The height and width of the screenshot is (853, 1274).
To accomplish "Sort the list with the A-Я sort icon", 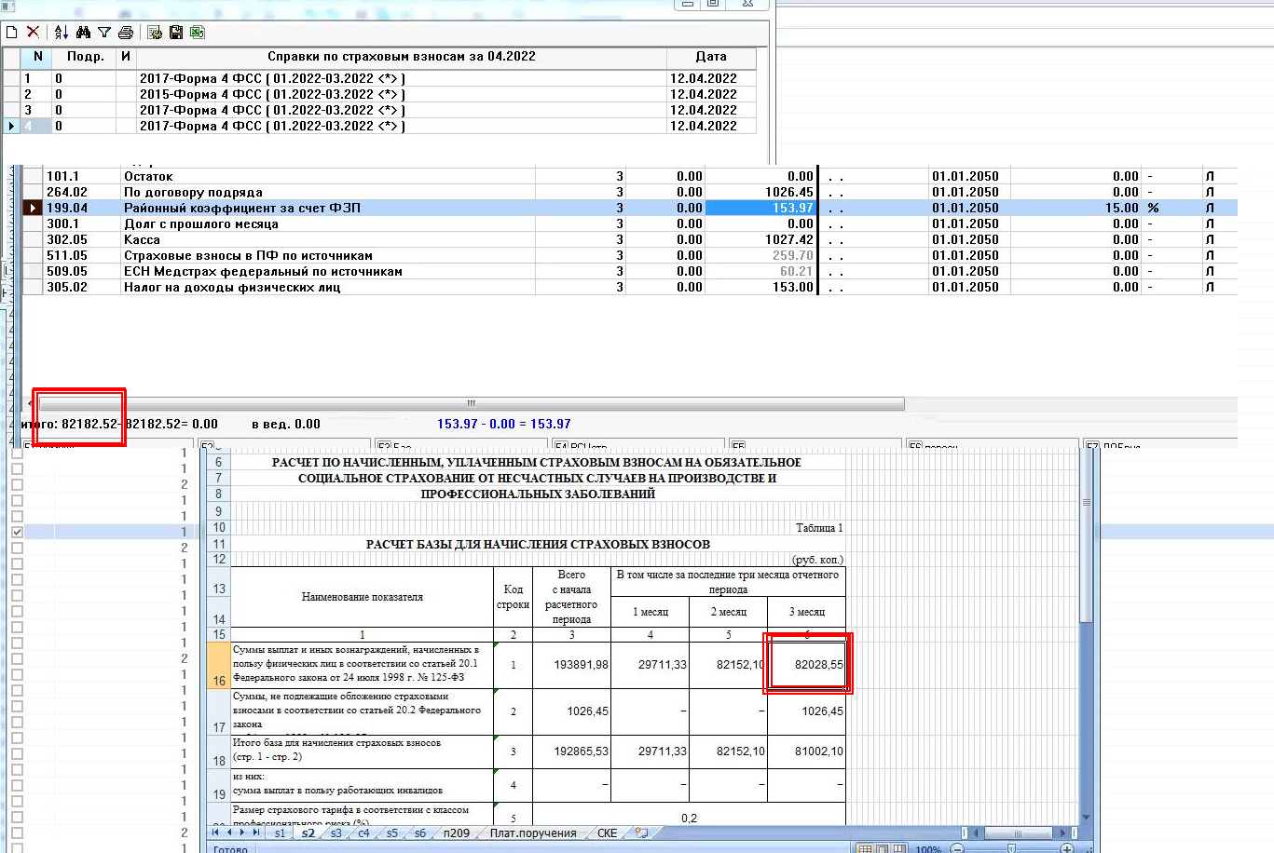I will pyautogui.click(x=62, y=33).
